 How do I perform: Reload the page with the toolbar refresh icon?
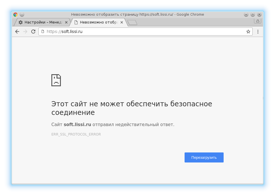coord(33,32)
